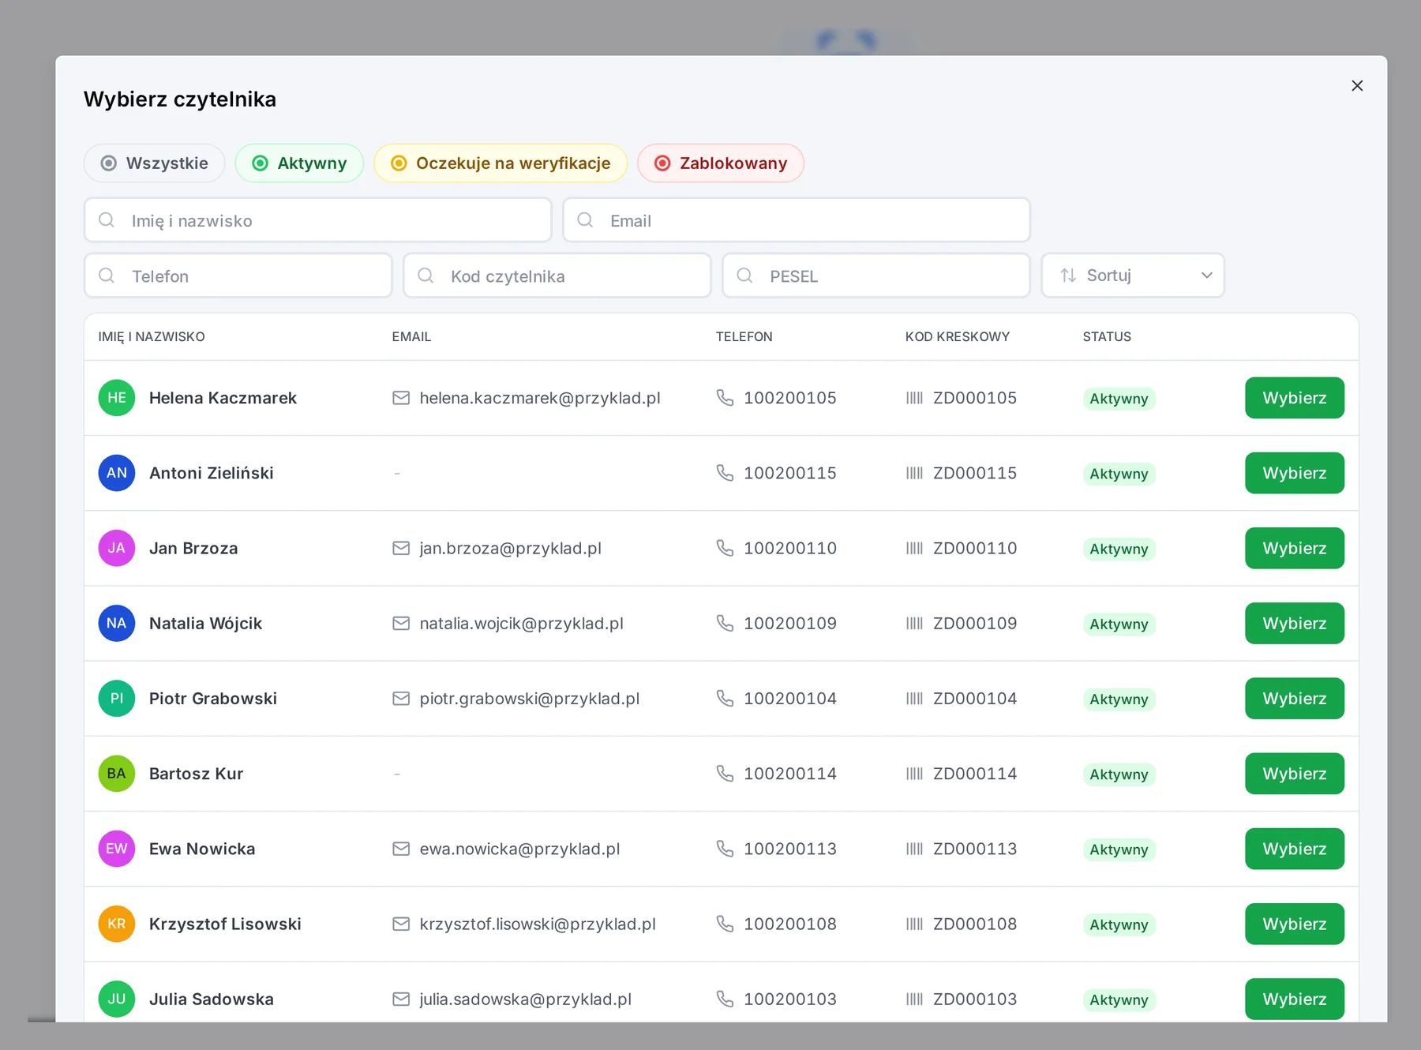Select Krzysztof Lisowski via Wybierz
Screen dimensions: 1421x1050
coord(1295,924)
